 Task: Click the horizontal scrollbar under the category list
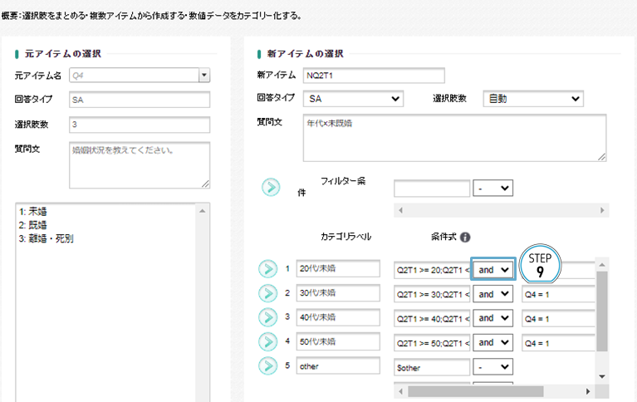coord(465,390)
